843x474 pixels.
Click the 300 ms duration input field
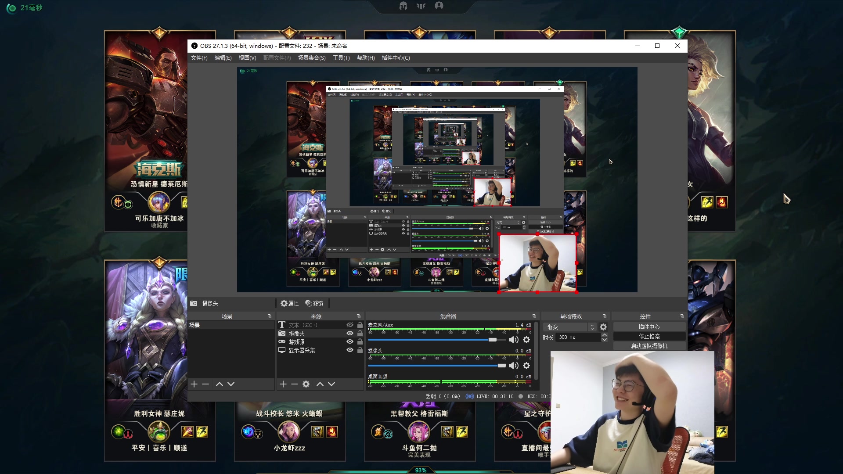tap(578, 338)
